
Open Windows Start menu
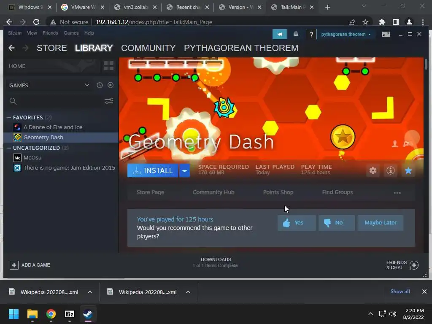click(x=13, y=314)
